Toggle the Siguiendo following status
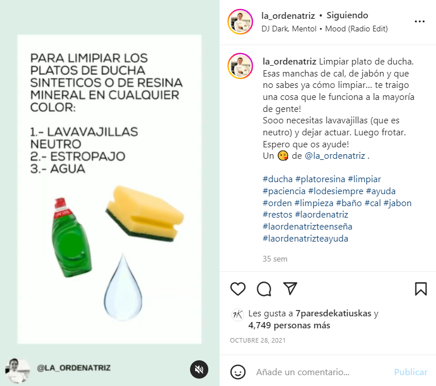Image resolution: width=436 pixels, height=386 pixels. [x=348, y=15]
